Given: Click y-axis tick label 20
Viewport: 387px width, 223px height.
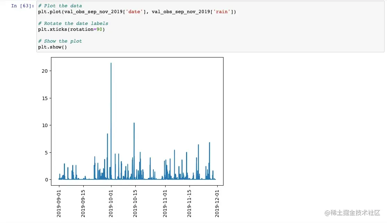Looking at the screenshot, I should coord(45,71).
